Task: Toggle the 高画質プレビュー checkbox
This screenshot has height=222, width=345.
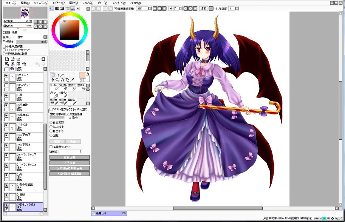Action: (51, 147)
